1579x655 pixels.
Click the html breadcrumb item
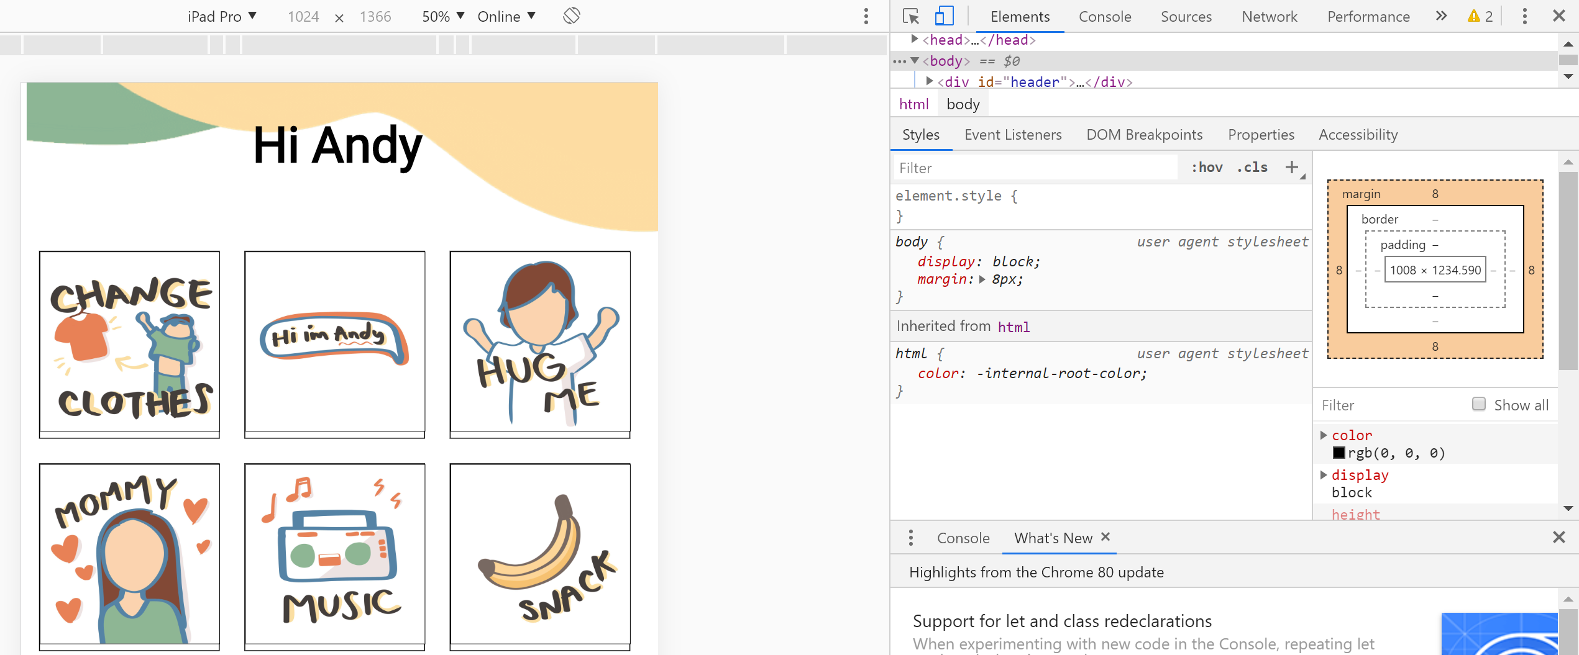point(914,104)
